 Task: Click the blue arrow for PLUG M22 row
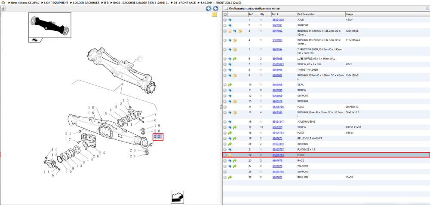(x=230, y=150)
